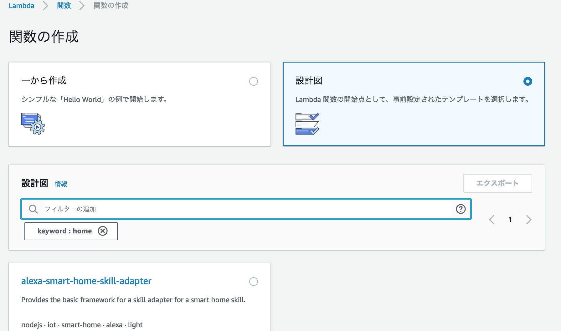This screenshot has height=331, width=561.
Task: Click the Hello World gear window icon
Action: click(33, 124)
